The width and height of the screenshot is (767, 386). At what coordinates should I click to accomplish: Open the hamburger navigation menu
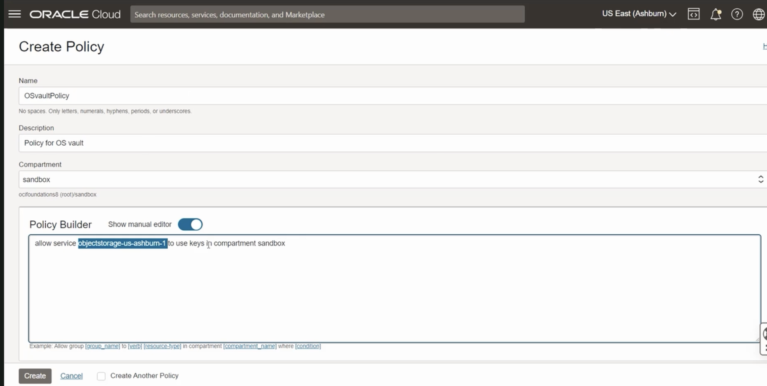point(14,14)
